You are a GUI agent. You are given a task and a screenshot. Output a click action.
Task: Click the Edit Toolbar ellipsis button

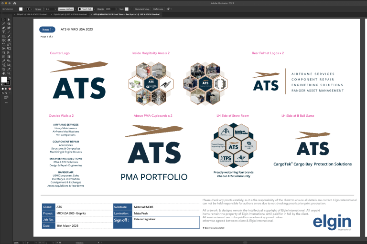tap(6, 102)
